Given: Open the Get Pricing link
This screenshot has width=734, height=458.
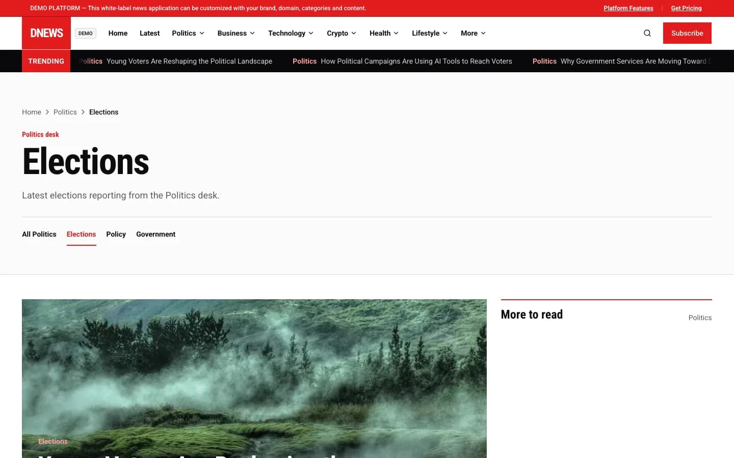Looking at the screenshot, I should (686, 8).
